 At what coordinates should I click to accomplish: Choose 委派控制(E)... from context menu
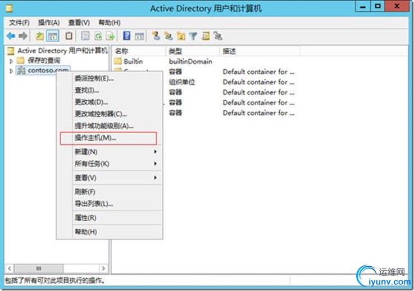(x=110, y=79)
